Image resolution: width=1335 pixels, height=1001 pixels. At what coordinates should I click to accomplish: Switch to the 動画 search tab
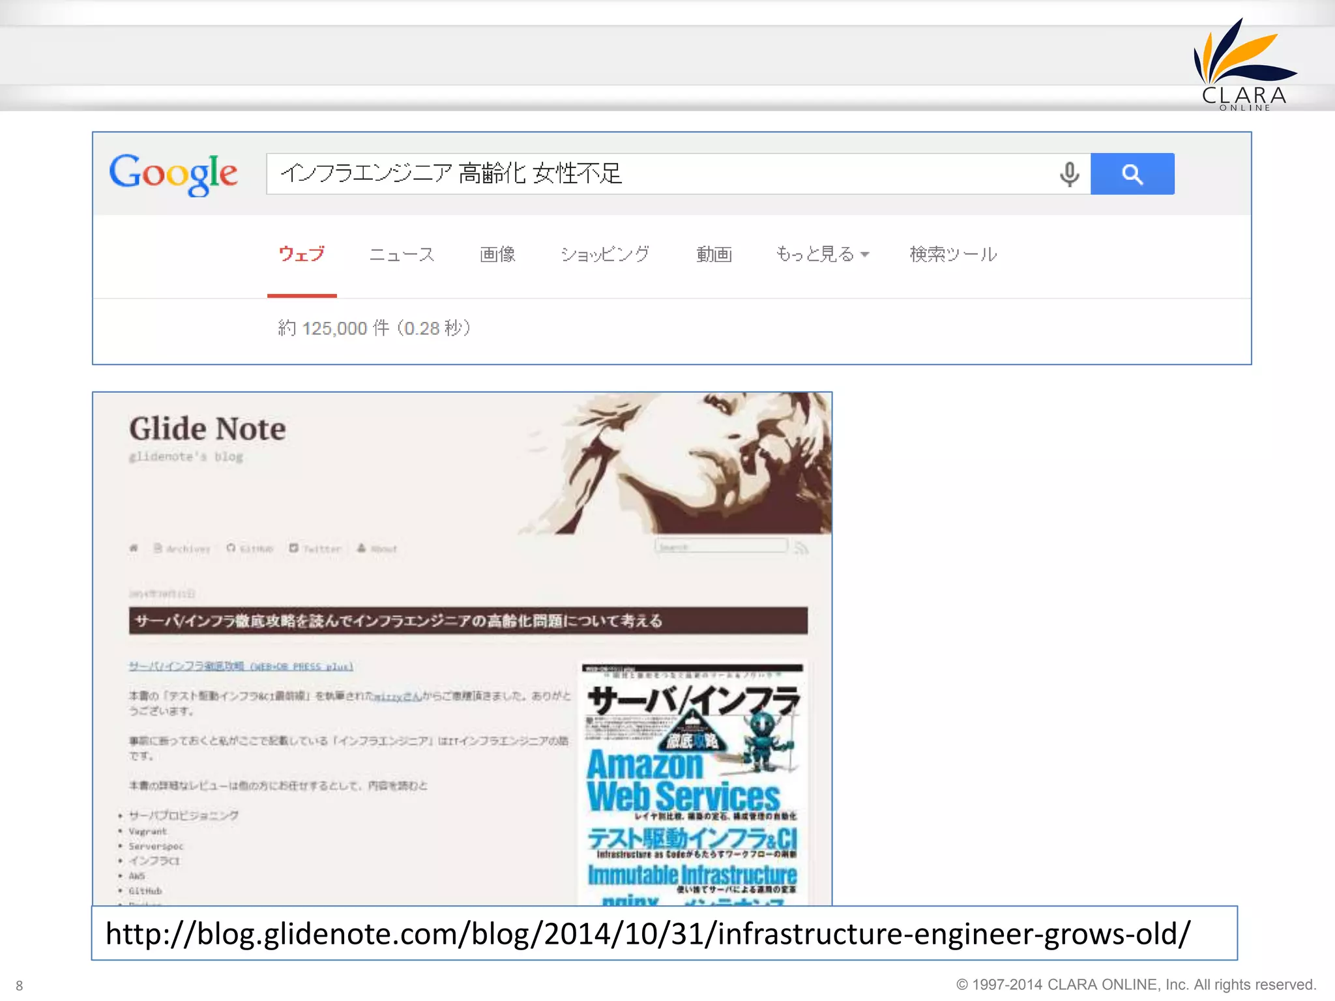pyautogui.click(x=714, y=254)
